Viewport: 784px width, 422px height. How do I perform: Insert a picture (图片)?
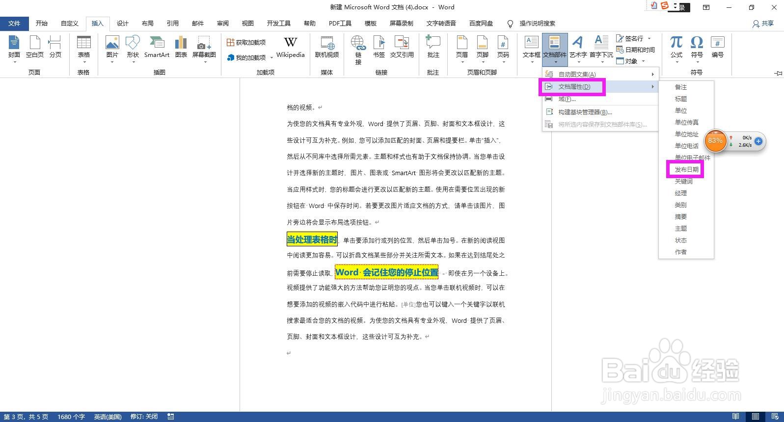112,49
